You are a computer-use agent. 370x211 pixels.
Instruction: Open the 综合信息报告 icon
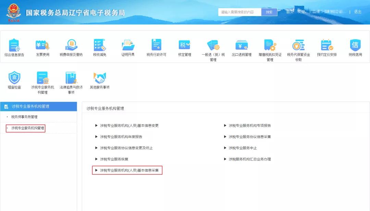pyautogui.click(x=14, y=48)
